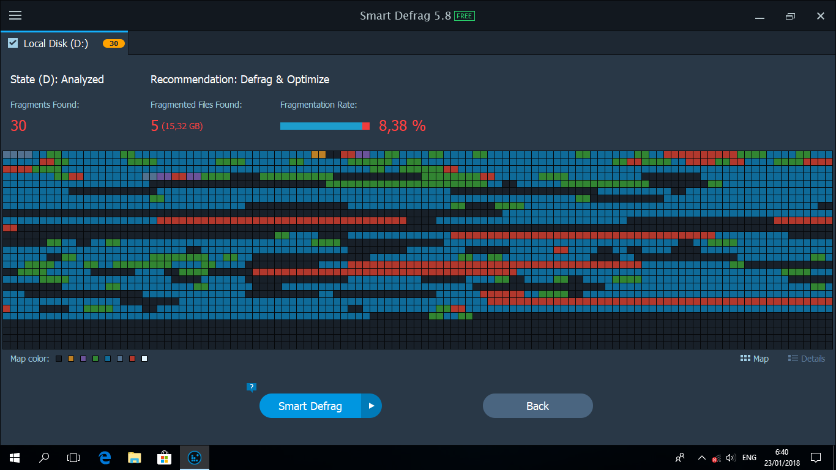This screenshot has width=836, height=470.
Task: Open the Smart Defrag taskbar icon
Action: 194,457
